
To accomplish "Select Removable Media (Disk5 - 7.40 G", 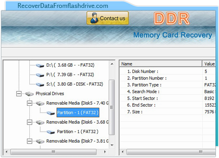I will pos(78,103).
